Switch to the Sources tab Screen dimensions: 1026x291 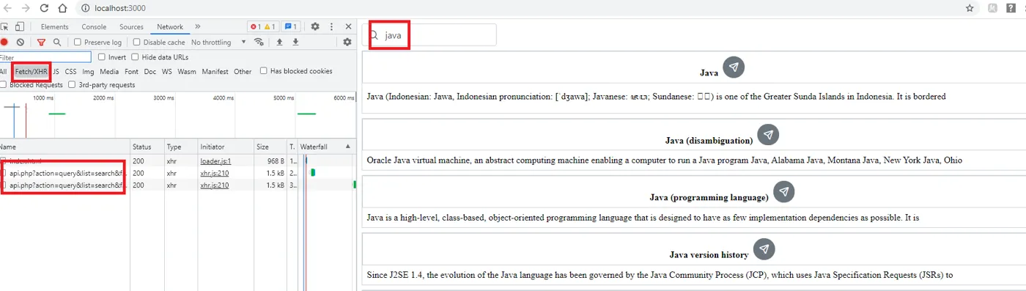click(131, 27)
